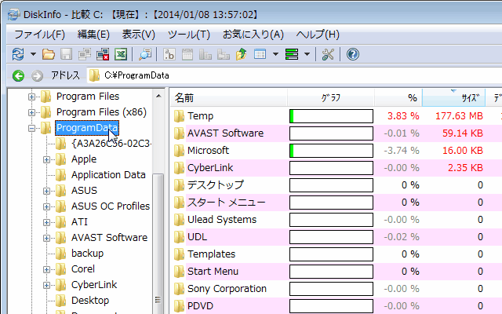Expand the Program Files (x86) tree node
The width and height of the screenshot is (502, 314).
[33, 112]
